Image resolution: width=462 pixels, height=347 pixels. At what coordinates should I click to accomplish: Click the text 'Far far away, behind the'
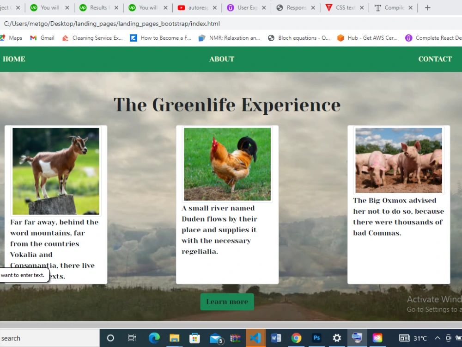54,222
